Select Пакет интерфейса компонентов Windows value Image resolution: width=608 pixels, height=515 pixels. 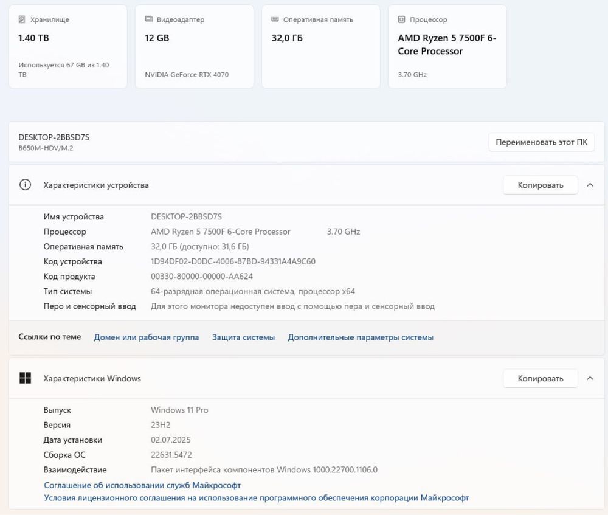tap(264, 469)
